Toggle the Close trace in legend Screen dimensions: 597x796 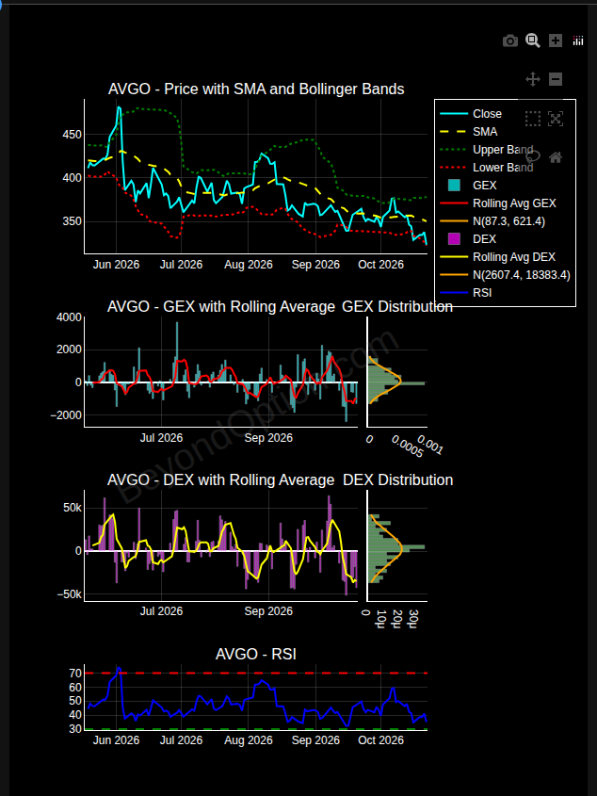[x=488, y=114]
